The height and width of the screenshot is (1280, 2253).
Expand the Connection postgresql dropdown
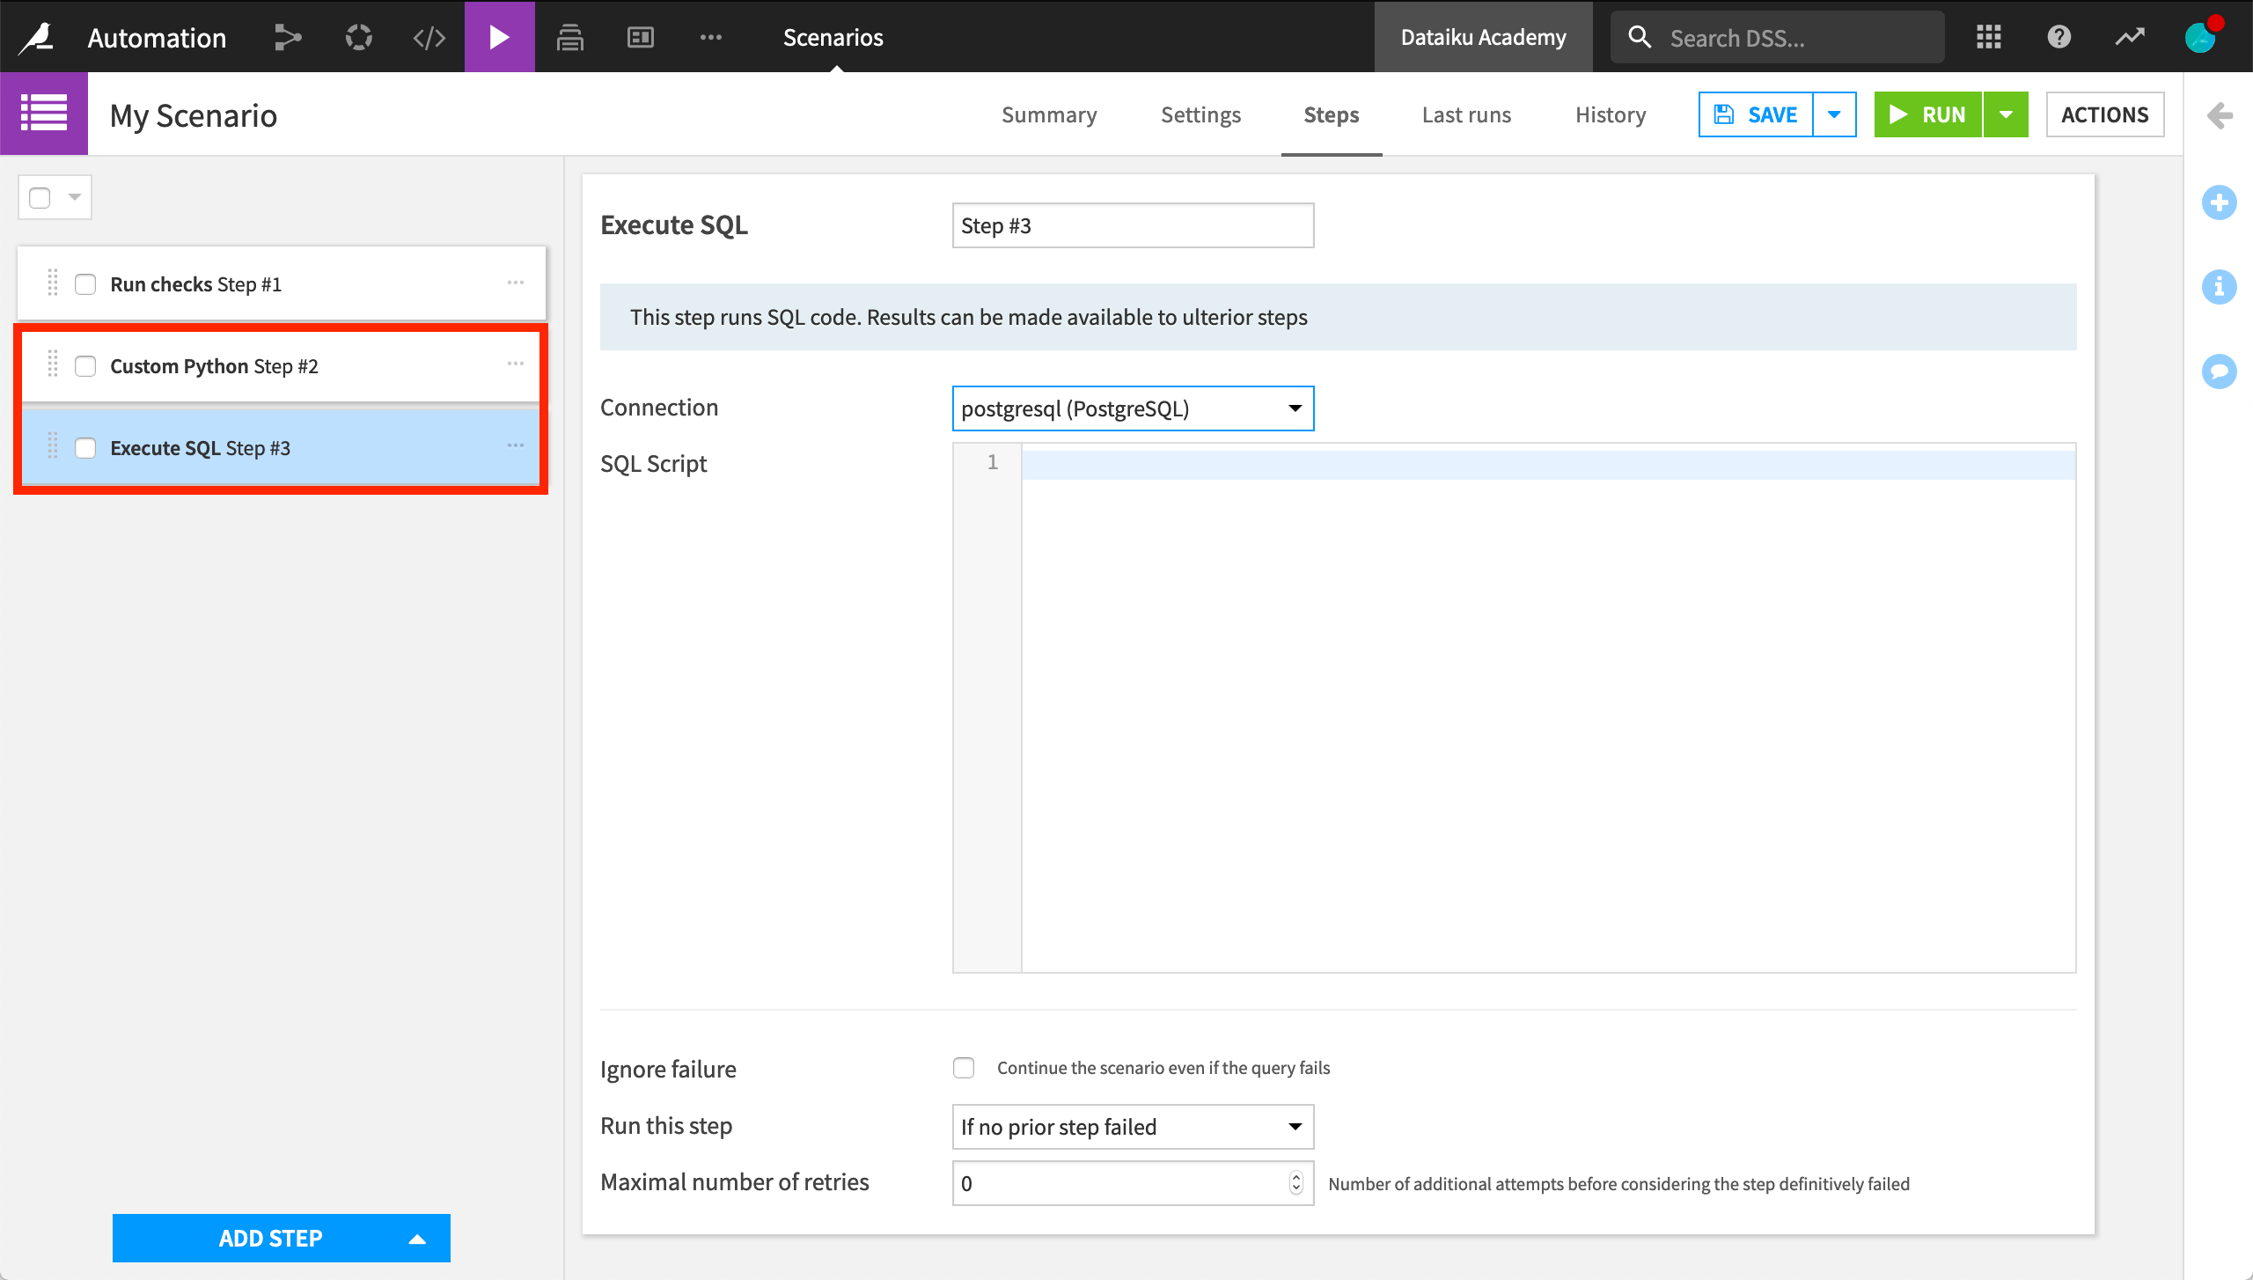1133,408
